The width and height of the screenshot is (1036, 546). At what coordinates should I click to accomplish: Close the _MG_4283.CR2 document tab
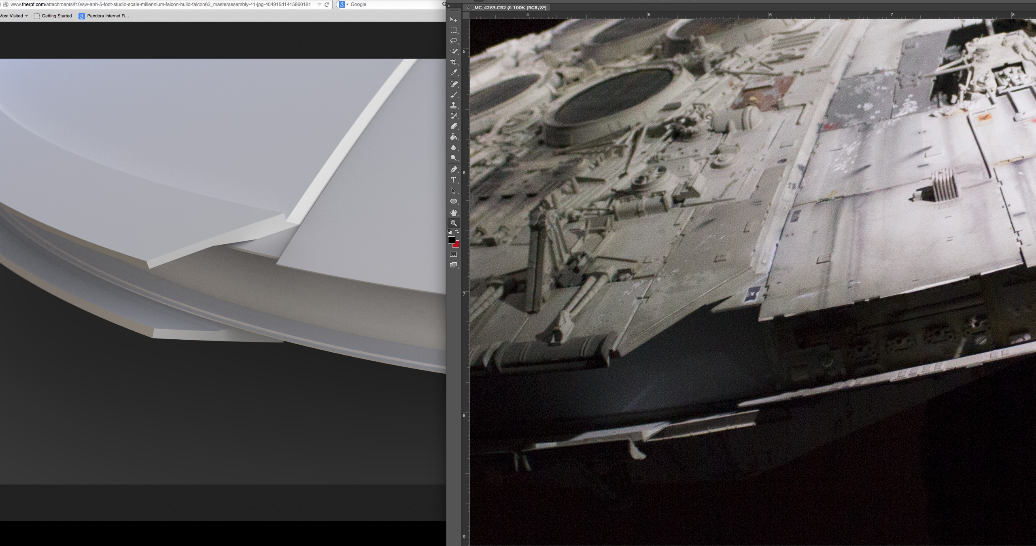[x=468, y=8]
